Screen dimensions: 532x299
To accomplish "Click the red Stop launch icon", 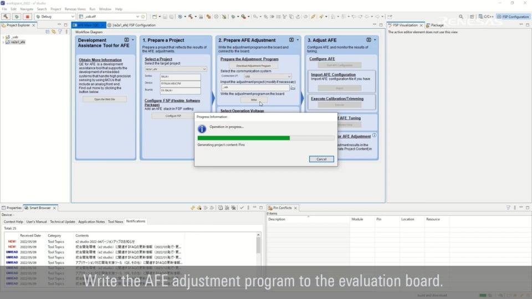I will [x=27, y=17].
